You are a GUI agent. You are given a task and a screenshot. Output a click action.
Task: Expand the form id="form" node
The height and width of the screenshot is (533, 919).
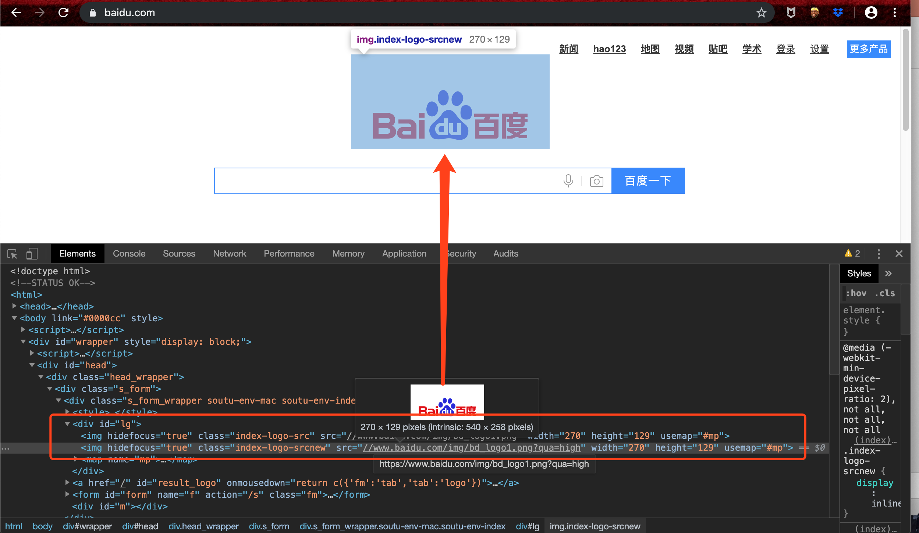[67, 494]
